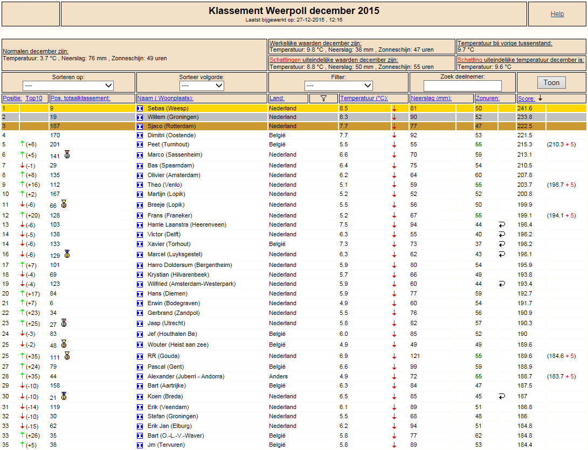Viewport: 588px width, 450px height.
Task: Open the Help link
Action: [x=557, y=14]
